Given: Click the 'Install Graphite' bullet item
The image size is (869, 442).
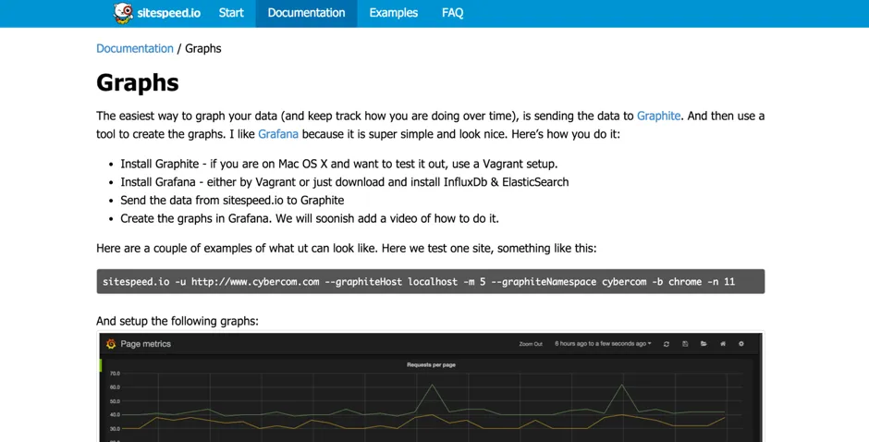Looking at the screenshot, I should (339, 165).
